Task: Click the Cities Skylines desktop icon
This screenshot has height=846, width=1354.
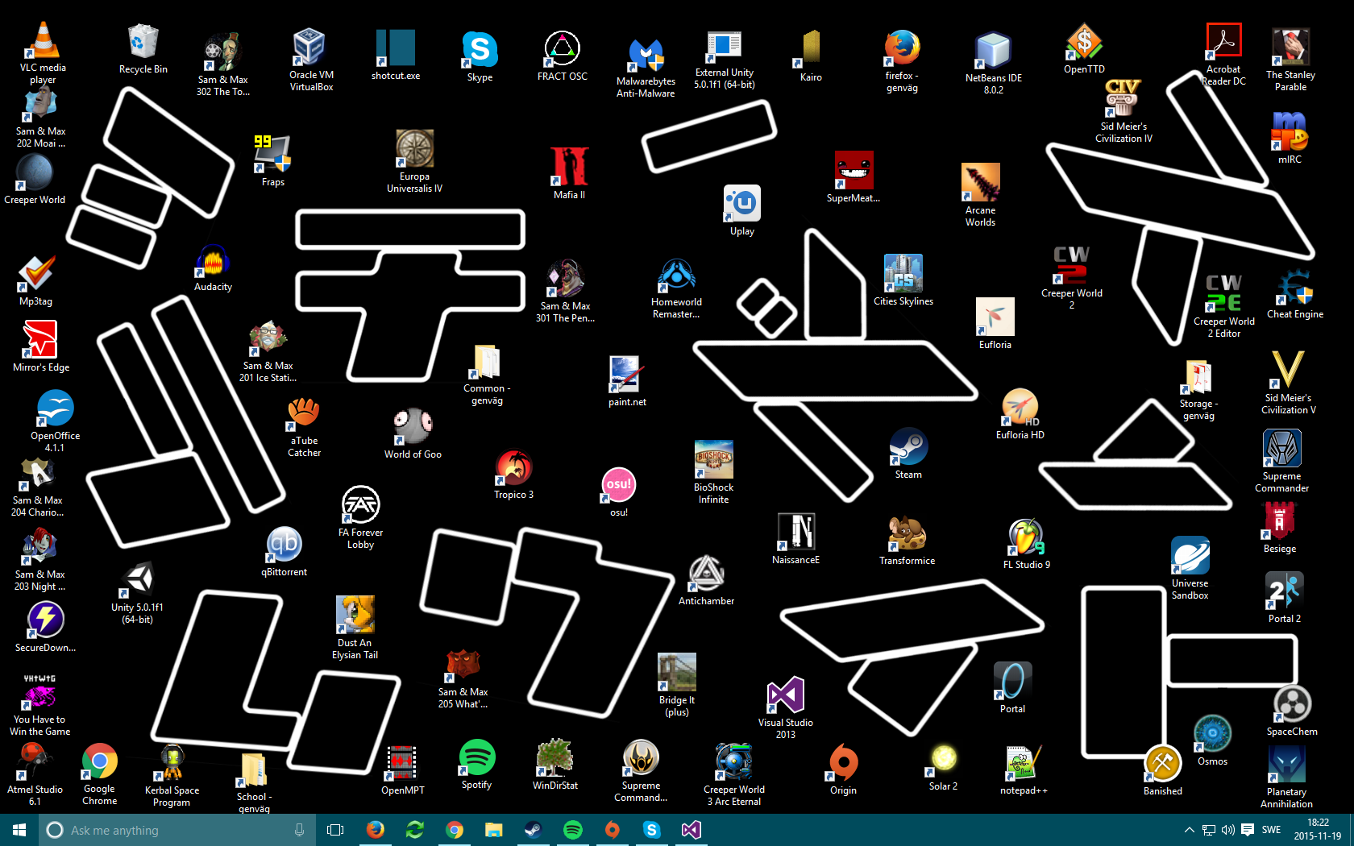Action: click(903, 275)
